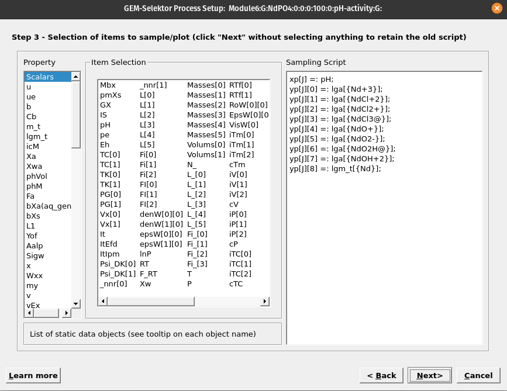507x391 pixels.
Task: Pick 'm_t' in the Property list
Action: 33,127
